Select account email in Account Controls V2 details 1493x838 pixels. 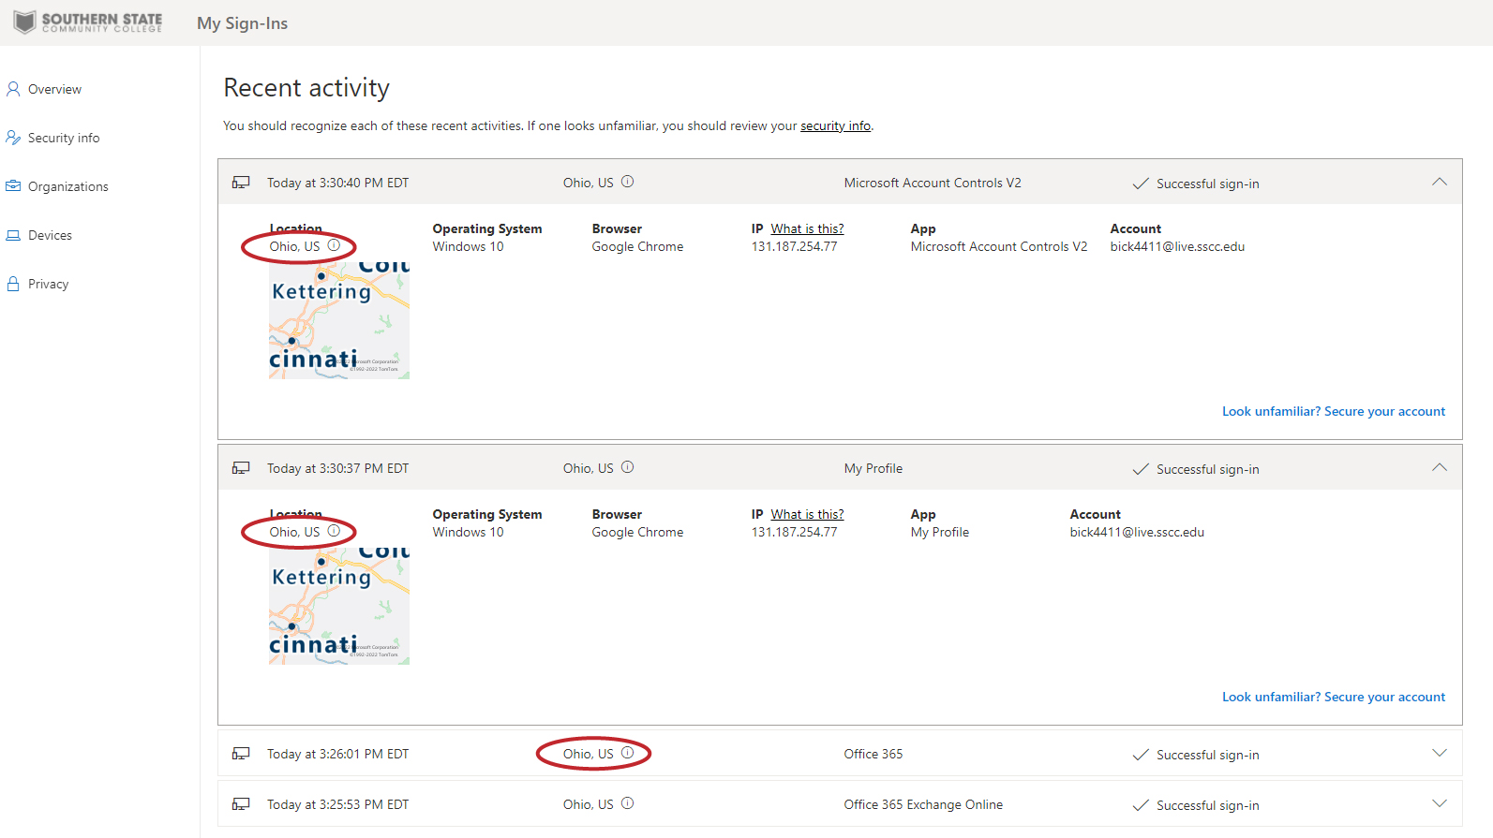coord(1177,246)
